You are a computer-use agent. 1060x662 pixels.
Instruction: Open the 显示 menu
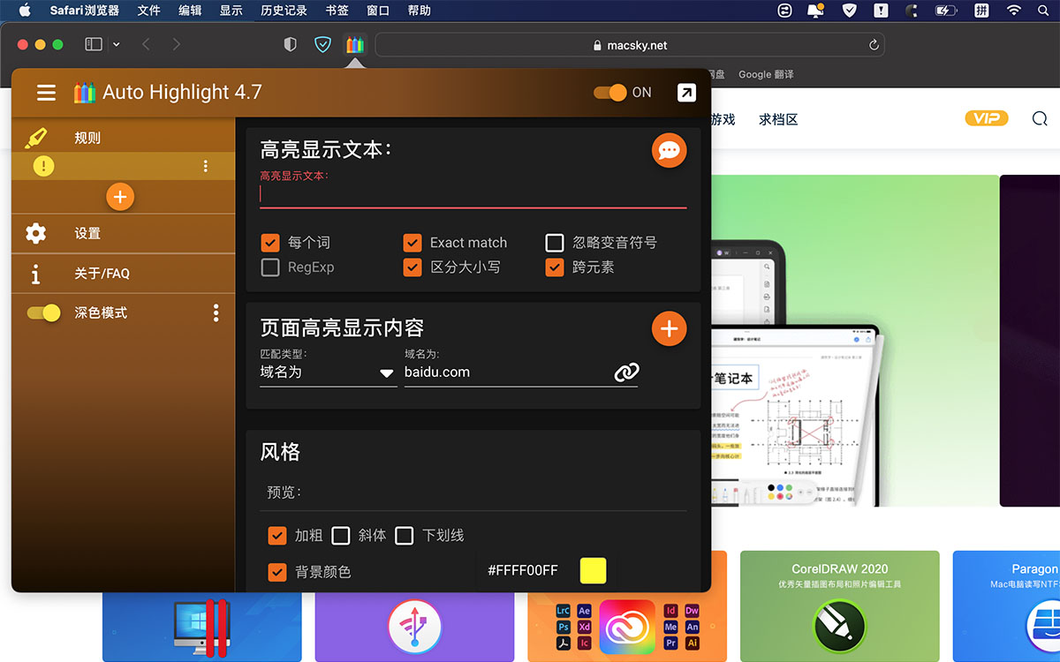pyautogui.click(x=231, y=11)
